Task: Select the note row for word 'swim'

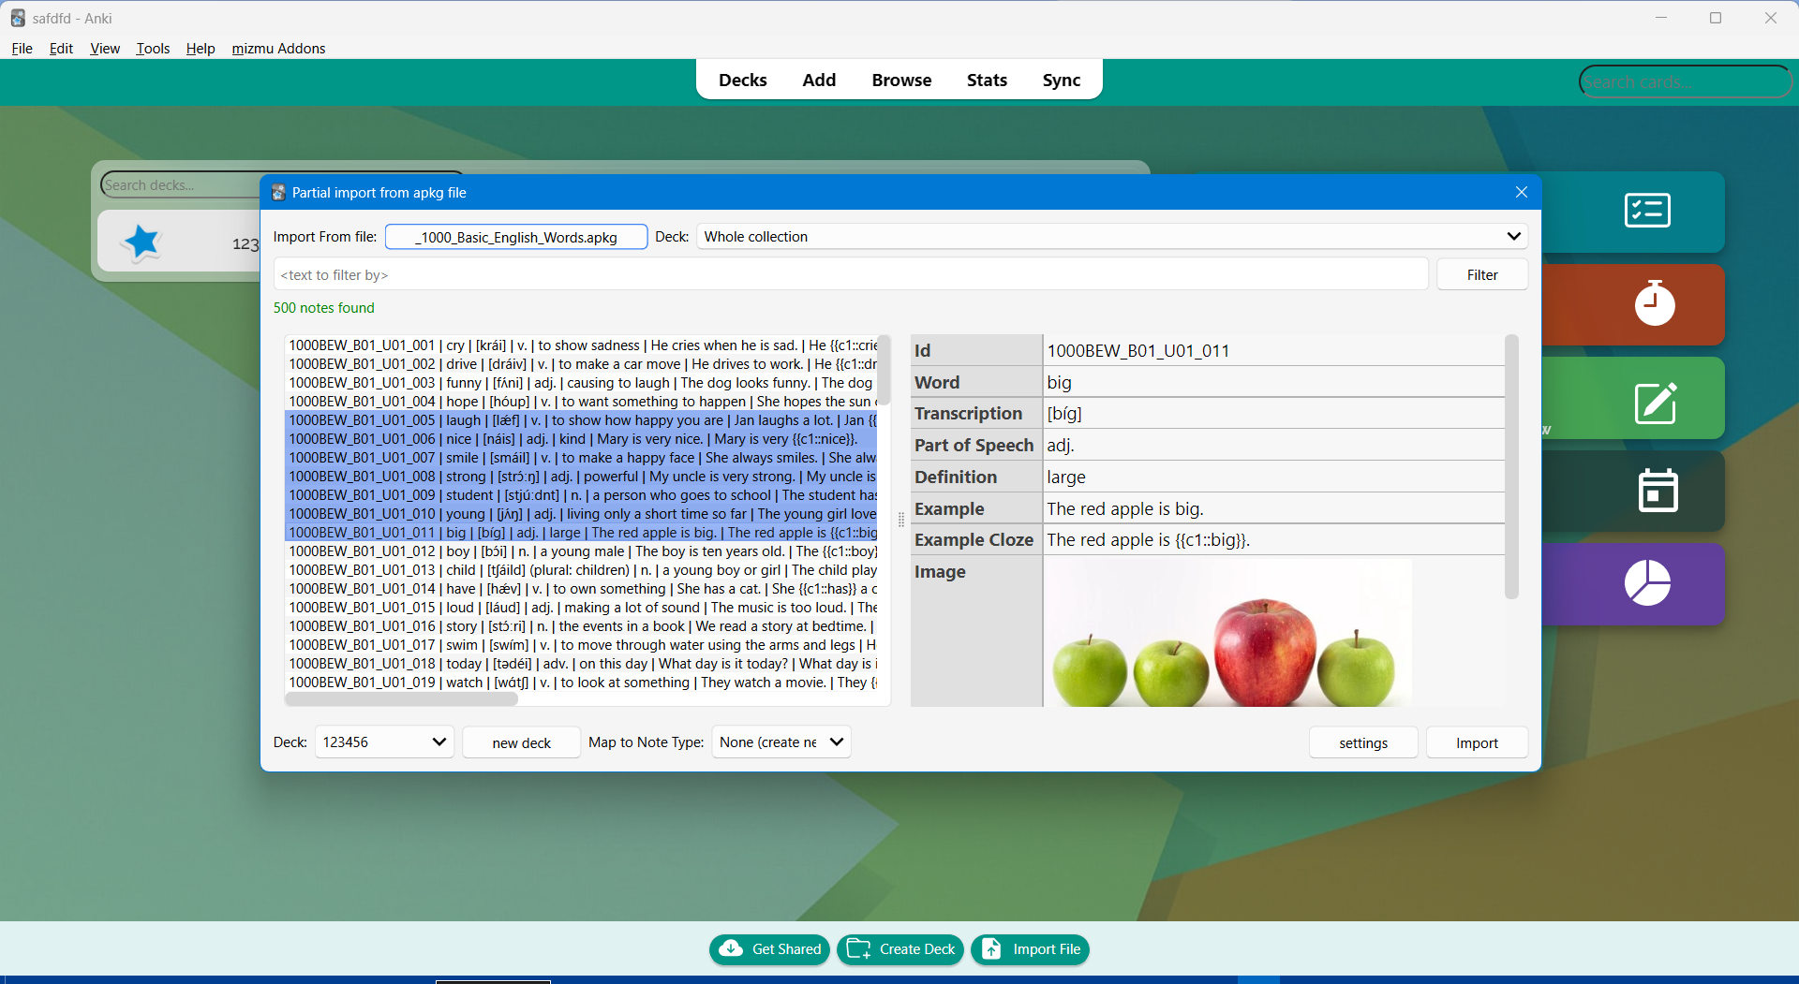Action: click(581, 645)
